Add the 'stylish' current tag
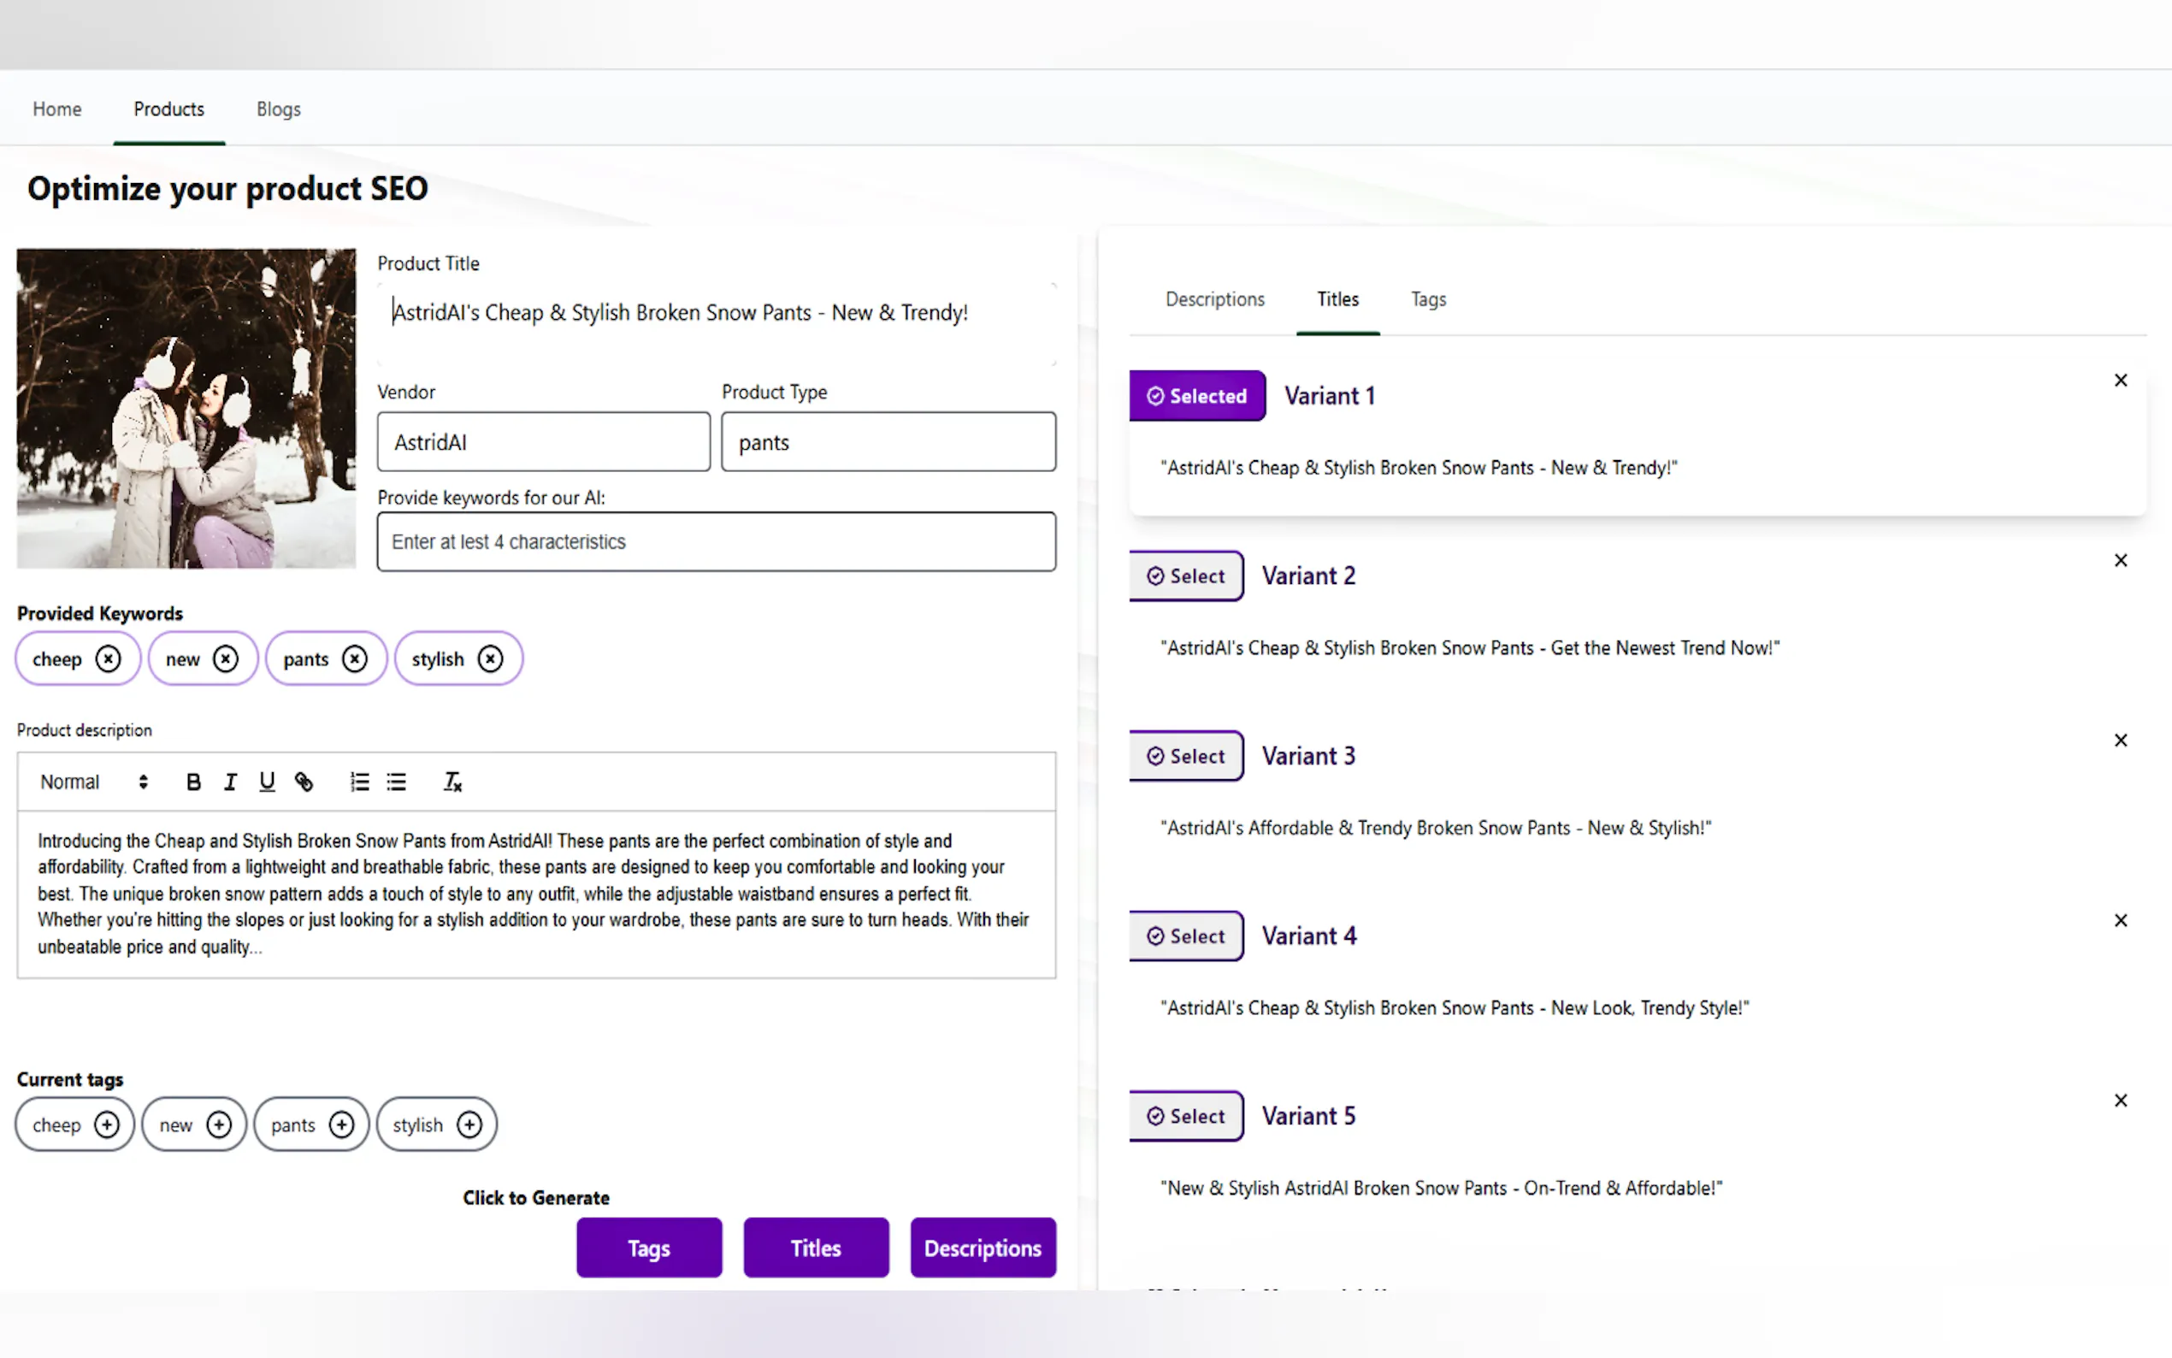This screenshot has width=2172, height=1358. (469, 1125)
